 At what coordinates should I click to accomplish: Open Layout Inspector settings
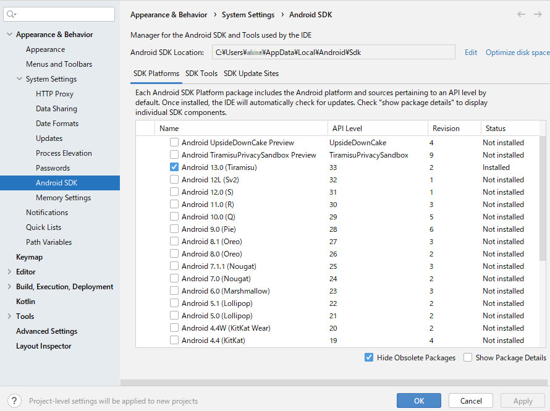coord(43,346)
